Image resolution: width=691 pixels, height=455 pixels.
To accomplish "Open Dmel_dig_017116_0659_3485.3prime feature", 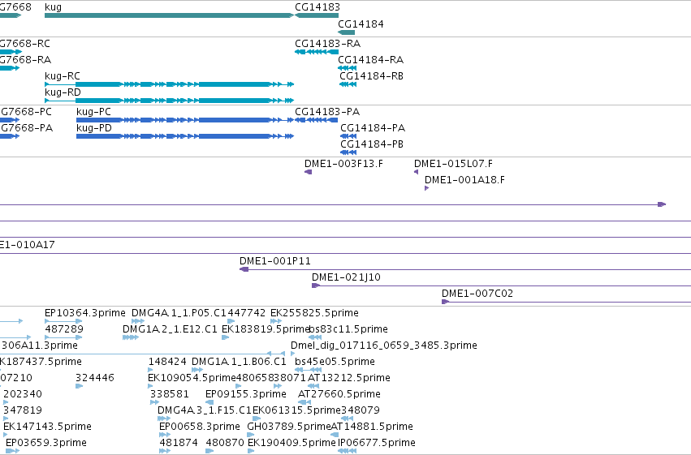I will click(292, 354).
